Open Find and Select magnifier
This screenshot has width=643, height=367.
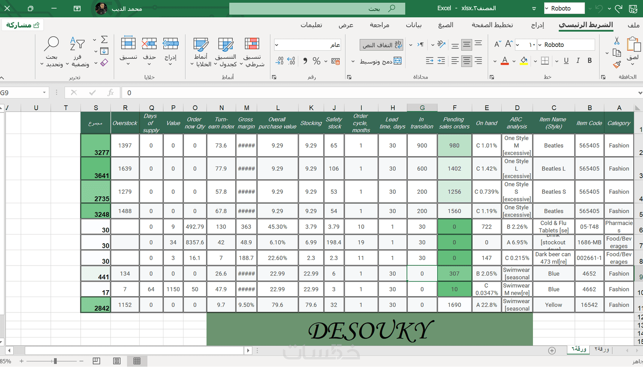[x=52, y=52]
